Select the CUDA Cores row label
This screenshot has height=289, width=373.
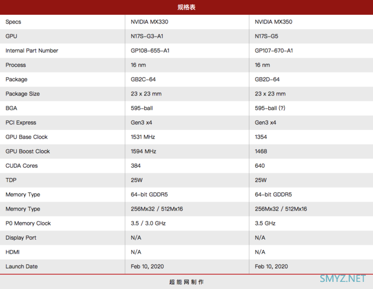21,166
